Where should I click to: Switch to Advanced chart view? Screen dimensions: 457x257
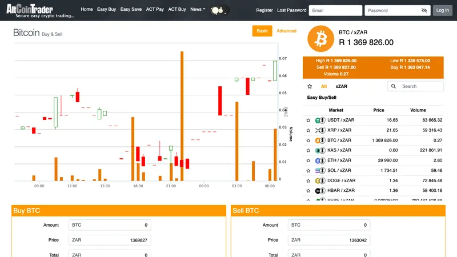(286, 31)
